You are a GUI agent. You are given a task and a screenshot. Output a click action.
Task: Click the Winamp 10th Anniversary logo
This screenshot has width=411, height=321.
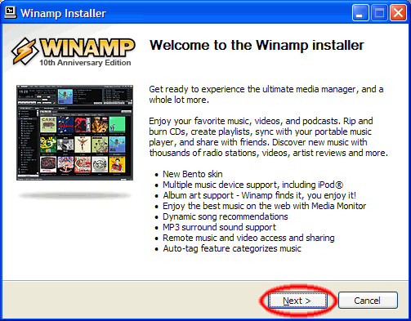73,51
